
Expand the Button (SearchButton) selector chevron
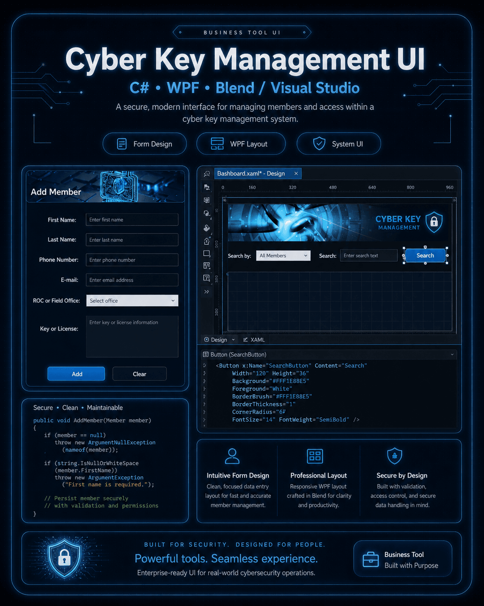click(x=452, y=354)
